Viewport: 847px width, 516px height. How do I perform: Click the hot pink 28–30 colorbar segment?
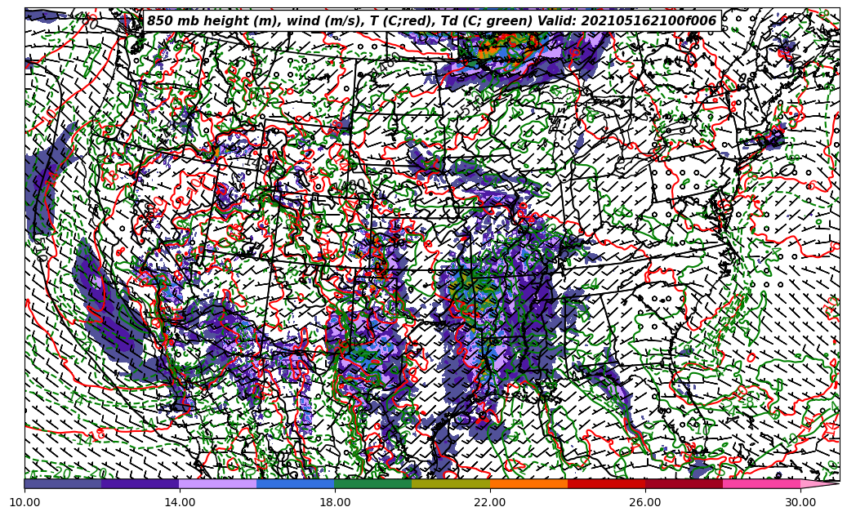tap(761, 483)
